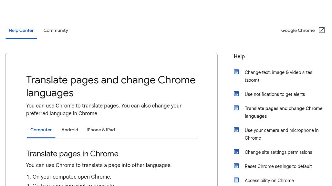Open Use notifications to get alerts article
332x186 pixels.
(275, 94)
